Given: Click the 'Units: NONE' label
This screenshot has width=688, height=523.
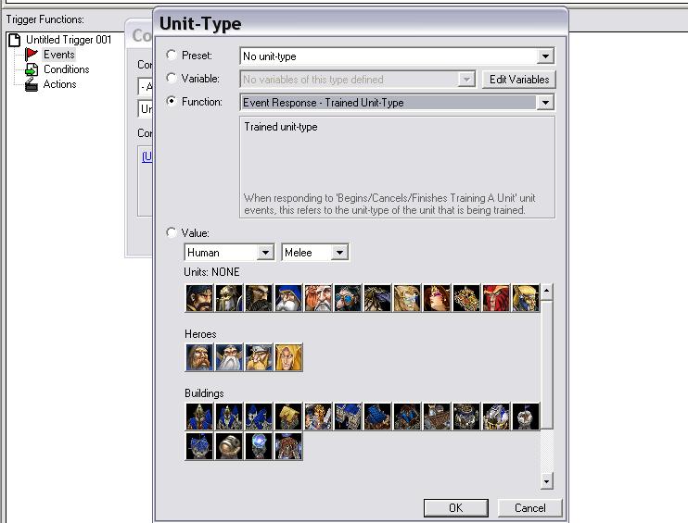Looking at the screenshot, I should pos(211,272).
